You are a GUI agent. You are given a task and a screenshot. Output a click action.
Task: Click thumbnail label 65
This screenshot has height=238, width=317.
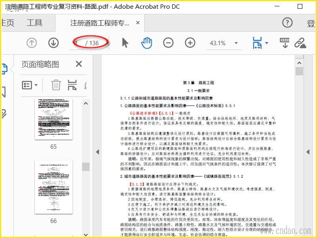(x=53, y=146)
